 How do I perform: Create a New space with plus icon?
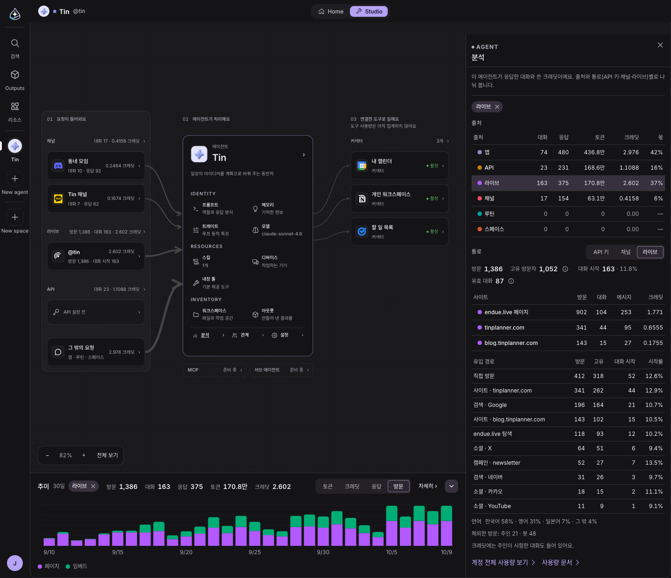coord(15,217)
